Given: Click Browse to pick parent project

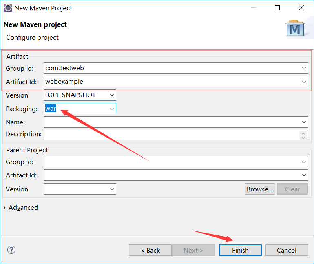Looking at the screenshot, I should 260,189.
